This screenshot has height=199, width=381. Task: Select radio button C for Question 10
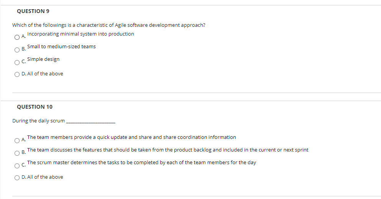(x=17, y=166)
